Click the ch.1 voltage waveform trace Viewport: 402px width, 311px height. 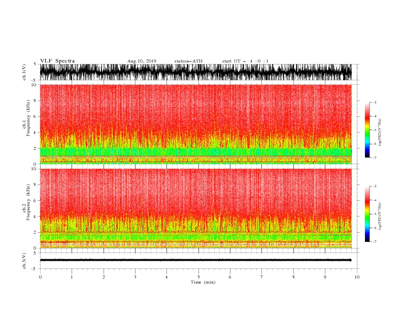[x=195, y=72]
